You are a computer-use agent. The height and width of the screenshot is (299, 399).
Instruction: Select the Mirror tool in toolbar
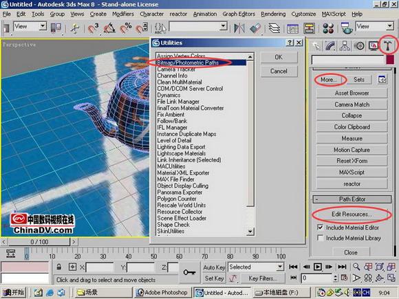[x=239, y=28]
